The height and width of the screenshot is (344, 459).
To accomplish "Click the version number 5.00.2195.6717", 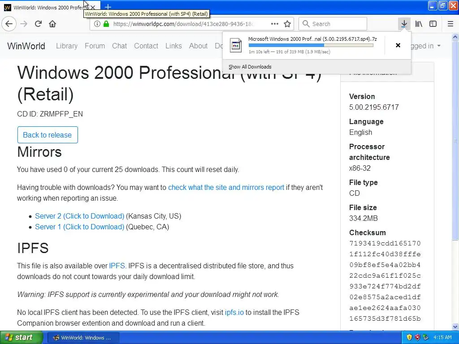I will (374, 107).
